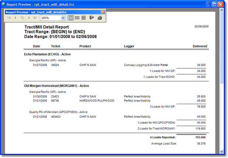The image size is (228, 158).
Task: Click HARDWOOD PULPWOOD product entry
Action: pos(97,100)
